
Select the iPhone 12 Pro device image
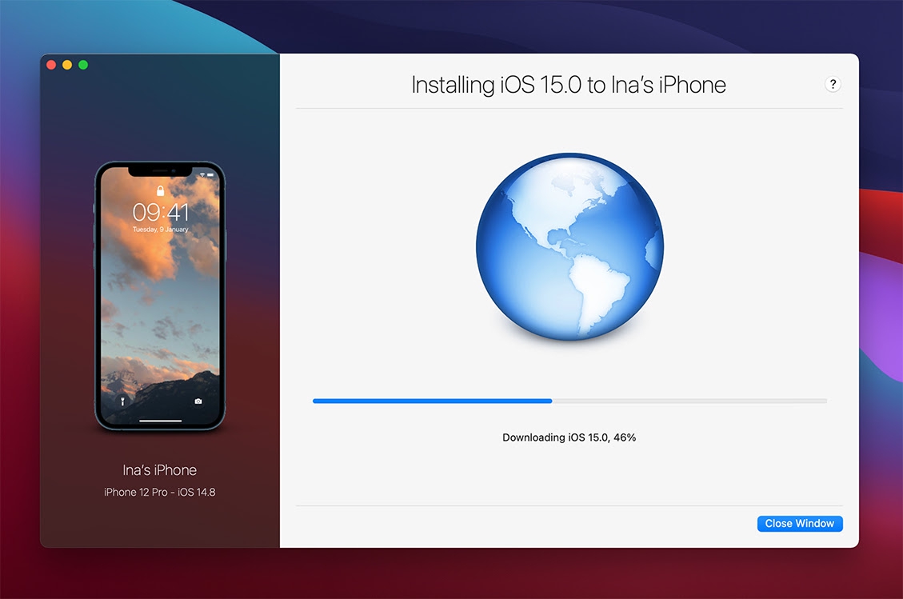(160, 296)
